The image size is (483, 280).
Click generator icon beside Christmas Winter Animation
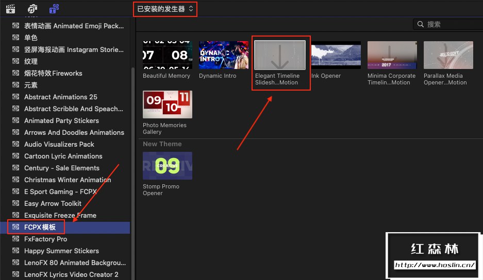point(15,180)
